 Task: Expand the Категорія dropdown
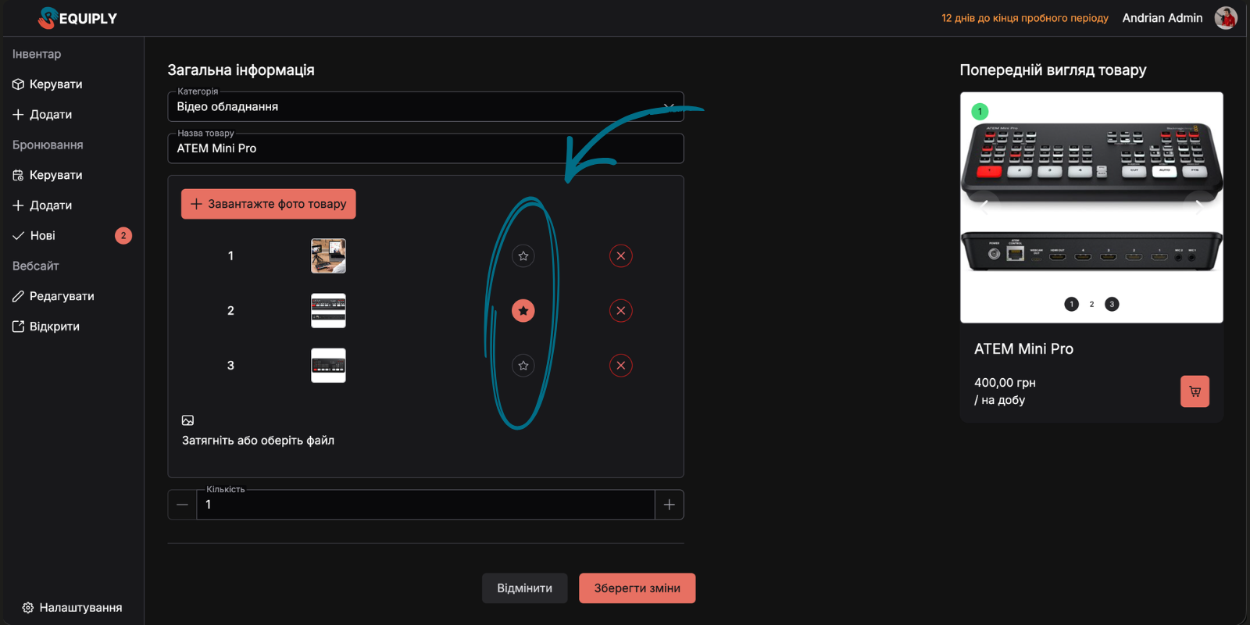(x=668, y=106)
